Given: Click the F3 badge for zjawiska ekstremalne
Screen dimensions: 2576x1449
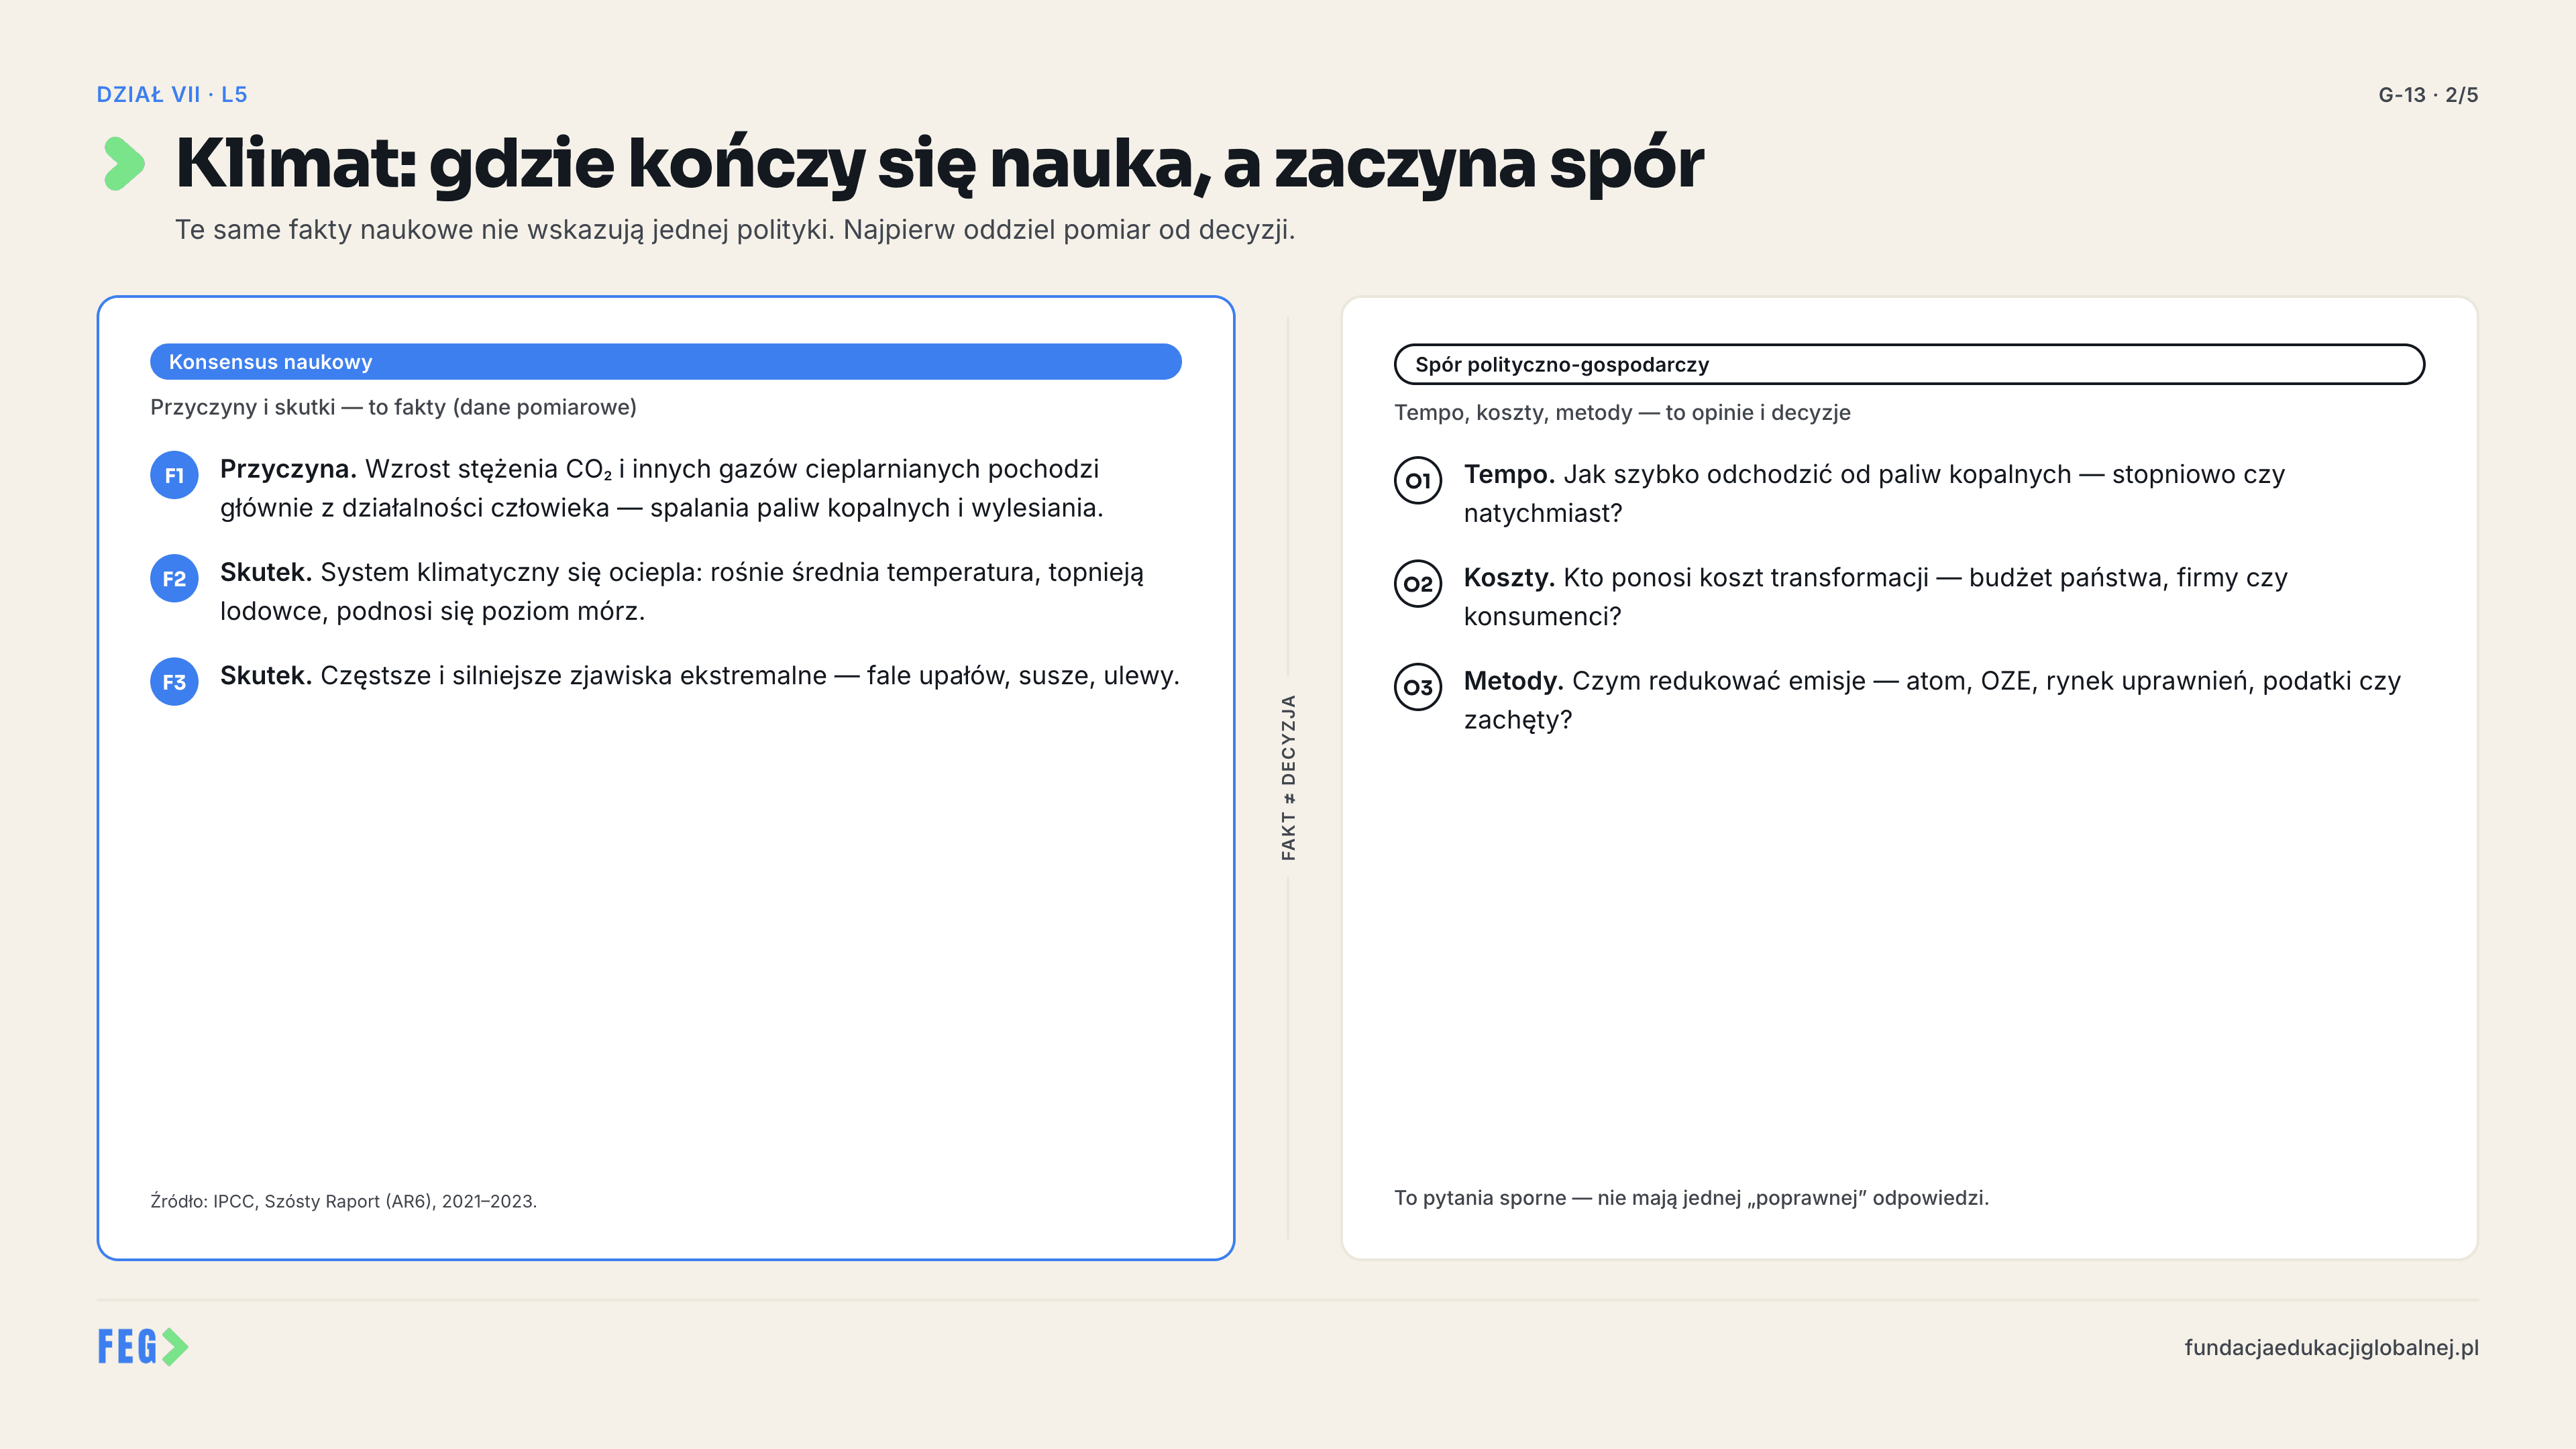Looking at the screenshot, I should 174,682.
